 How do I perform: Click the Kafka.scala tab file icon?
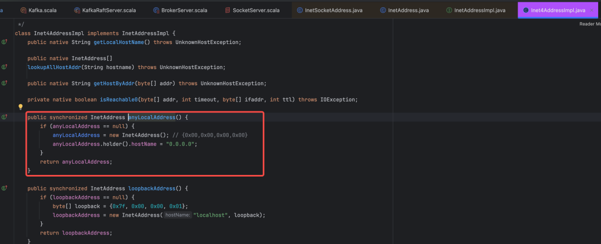pyautogui.click(x=23, y=11)
